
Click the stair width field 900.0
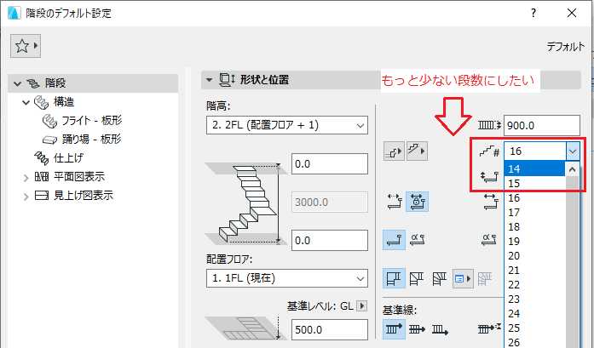click(542, 125)
